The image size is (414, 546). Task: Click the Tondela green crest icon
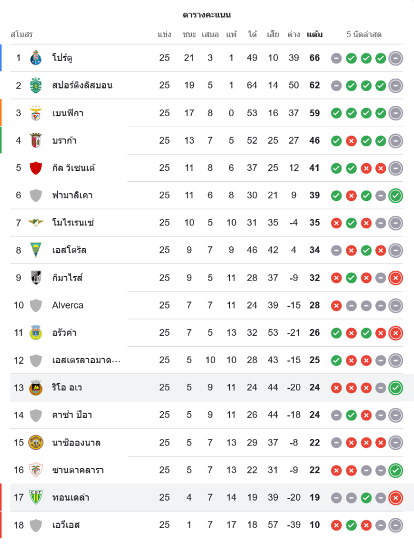pyautogui.click(x=36, y=497)
